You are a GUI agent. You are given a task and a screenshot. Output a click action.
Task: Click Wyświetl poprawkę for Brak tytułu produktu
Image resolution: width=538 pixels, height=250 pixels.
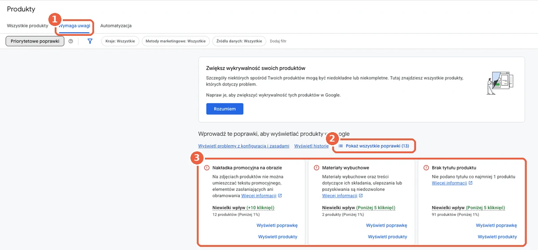click(x=496, y=226)
